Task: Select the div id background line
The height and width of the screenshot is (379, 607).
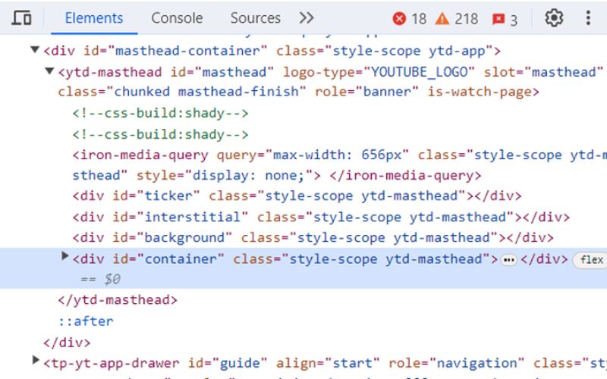Action: 313,237
